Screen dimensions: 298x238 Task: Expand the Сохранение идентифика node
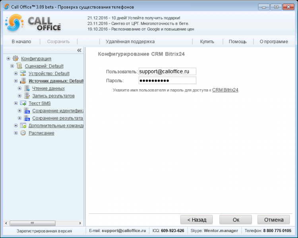pos(19,110)
